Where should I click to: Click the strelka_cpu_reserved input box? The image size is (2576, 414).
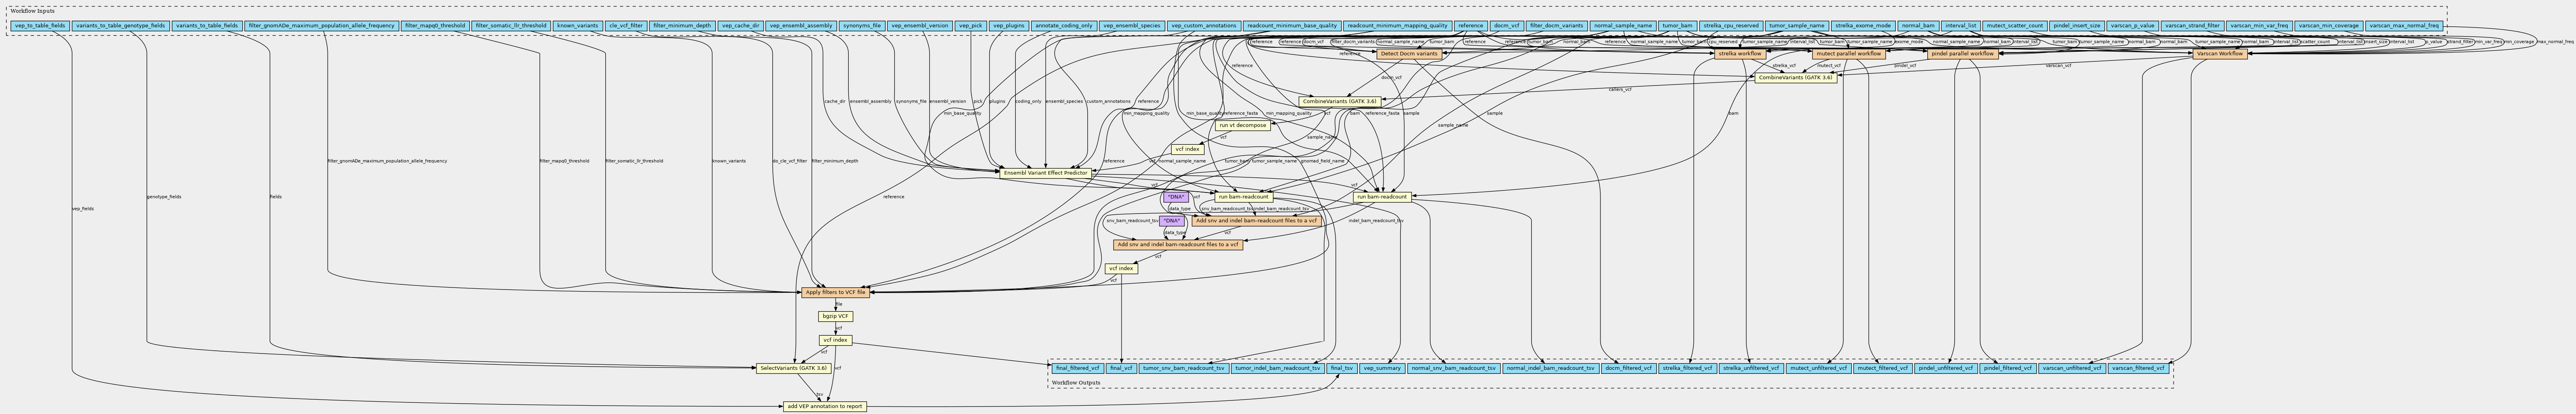(x=1730, y=25)
